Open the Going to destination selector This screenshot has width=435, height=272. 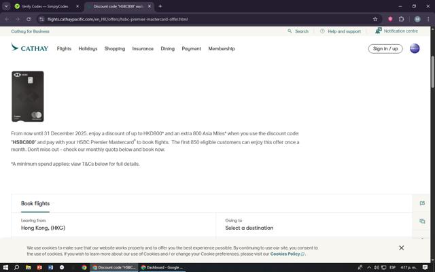[314, 224]
